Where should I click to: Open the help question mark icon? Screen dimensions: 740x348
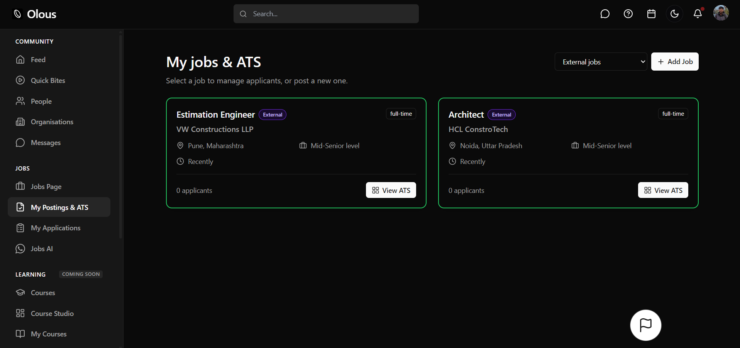click(628, 14)
